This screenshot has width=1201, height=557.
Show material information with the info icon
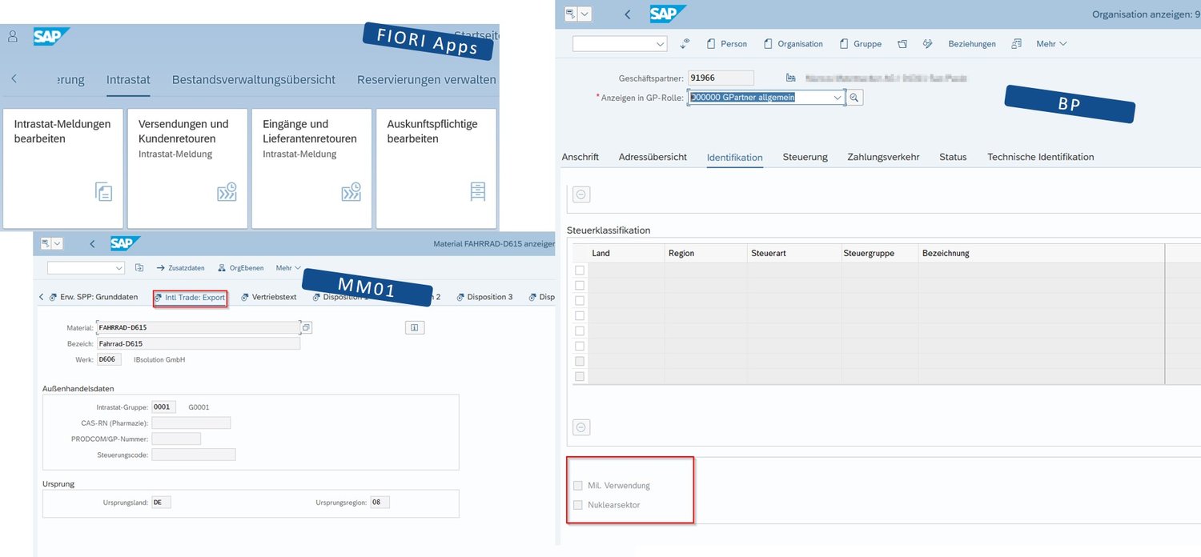tap(415, 327)
